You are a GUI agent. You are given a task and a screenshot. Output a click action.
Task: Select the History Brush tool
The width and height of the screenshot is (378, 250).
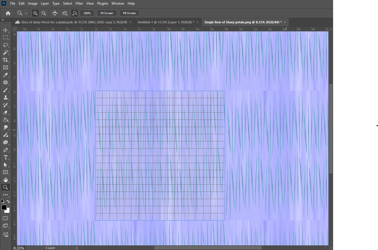pyautogui.click(x=5, y=105)
